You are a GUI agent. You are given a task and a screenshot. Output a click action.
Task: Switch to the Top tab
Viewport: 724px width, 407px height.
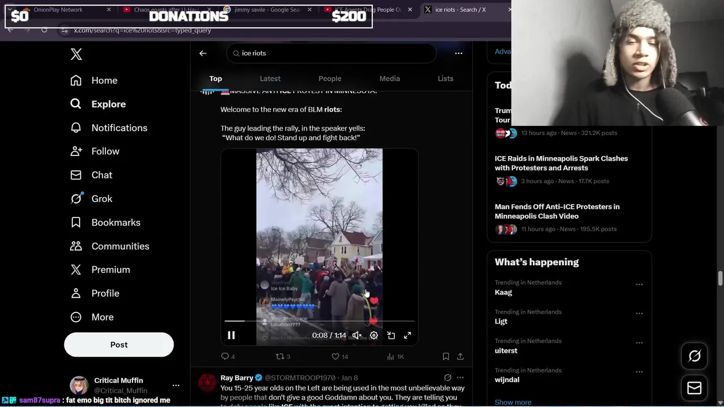[216, 79]
